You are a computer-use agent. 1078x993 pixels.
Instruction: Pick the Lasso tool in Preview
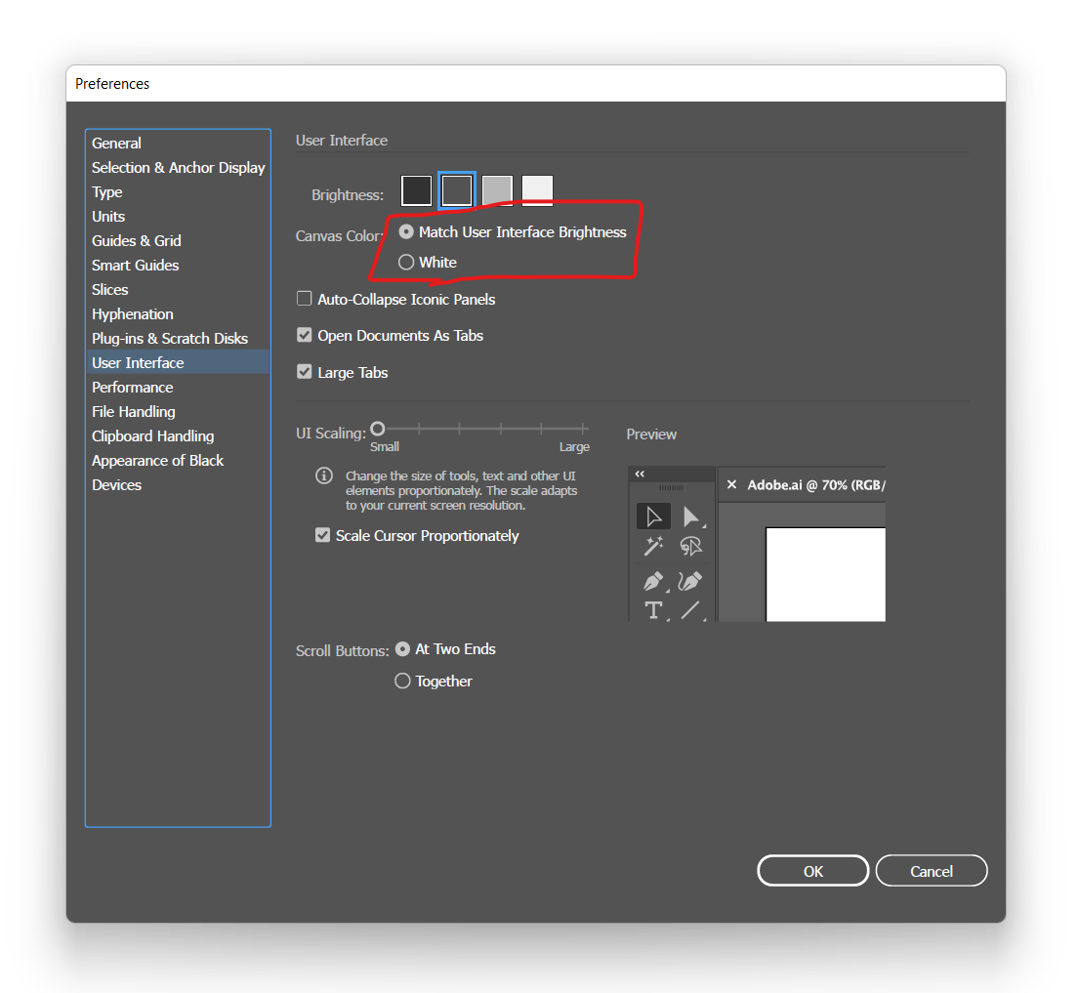tap(690, 546)
